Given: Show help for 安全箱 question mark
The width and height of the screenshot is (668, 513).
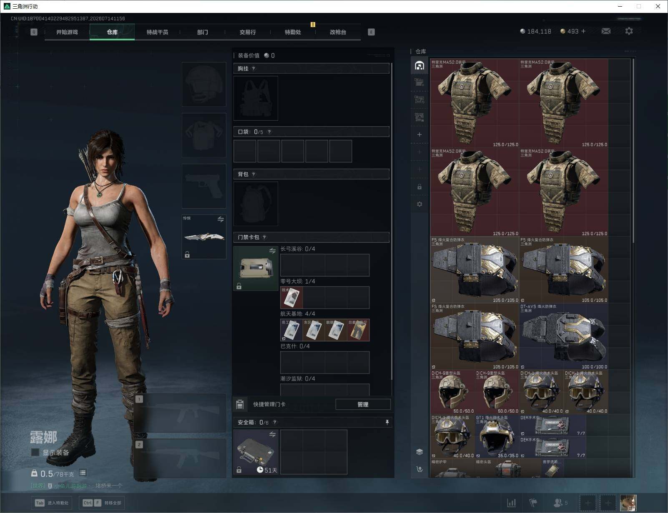Looking at the screenshot, I should coord(274,422).
